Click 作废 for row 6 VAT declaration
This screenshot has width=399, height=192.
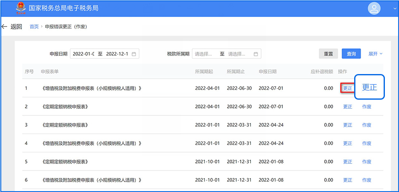click(x=367, y=180)
